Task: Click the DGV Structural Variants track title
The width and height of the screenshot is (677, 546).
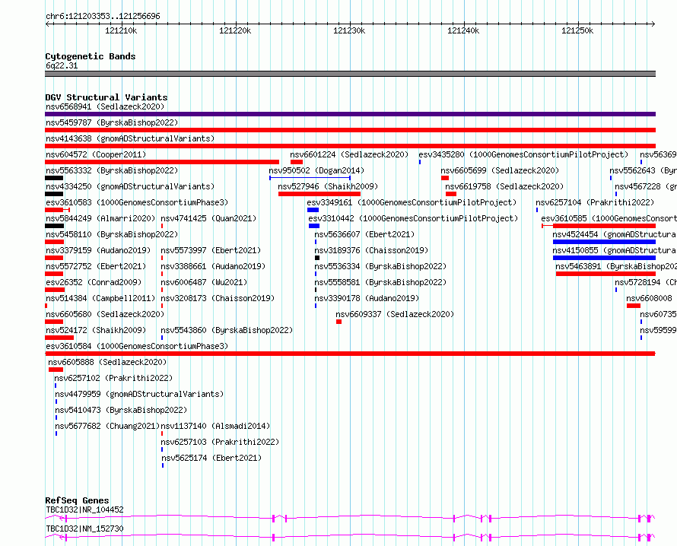Action: click(106, 97)
